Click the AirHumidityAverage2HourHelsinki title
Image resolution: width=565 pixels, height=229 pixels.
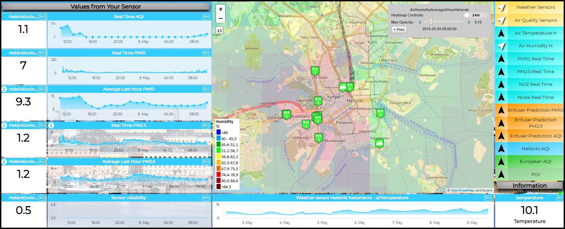[439, 10]
